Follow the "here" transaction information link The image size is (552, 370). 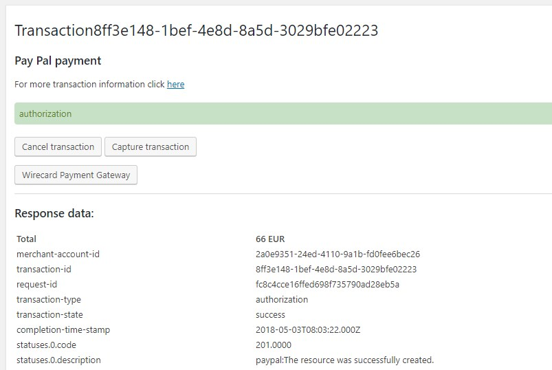pyautogui.click(x=175, y=85)
